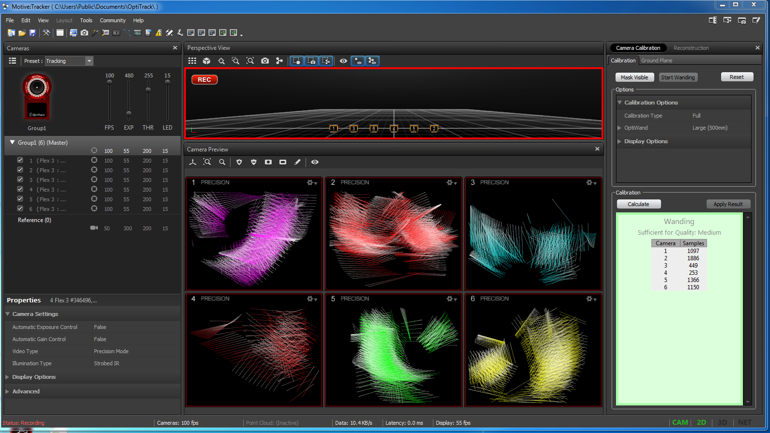The image size is (770, 433).
Task: Open settings with the crossed tools icon
Action: pyautogui.click(x=46, y=33)
